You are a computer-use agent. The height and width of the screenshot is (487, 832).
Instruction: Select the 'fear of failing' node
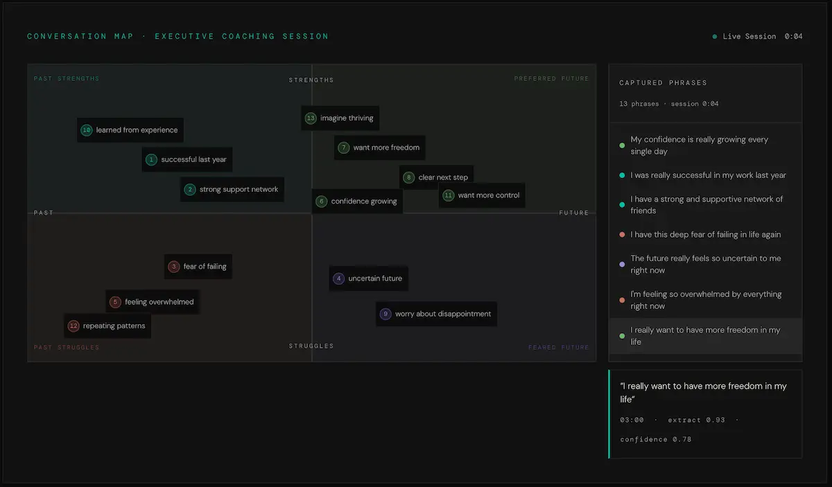[198, 267]
